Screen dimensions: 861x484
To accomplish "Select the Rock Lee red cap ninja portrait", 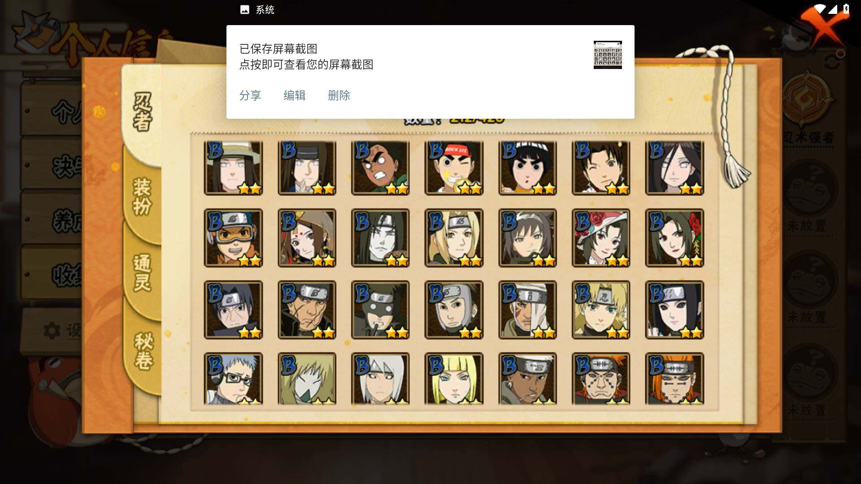I will 454,168.
